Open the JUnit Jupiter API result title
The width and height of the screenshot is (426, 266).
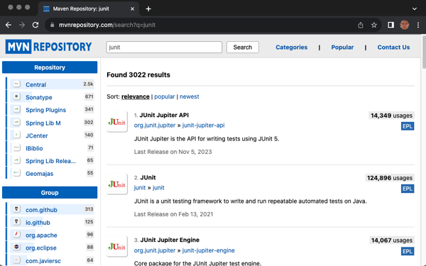(x=164, y=115)
